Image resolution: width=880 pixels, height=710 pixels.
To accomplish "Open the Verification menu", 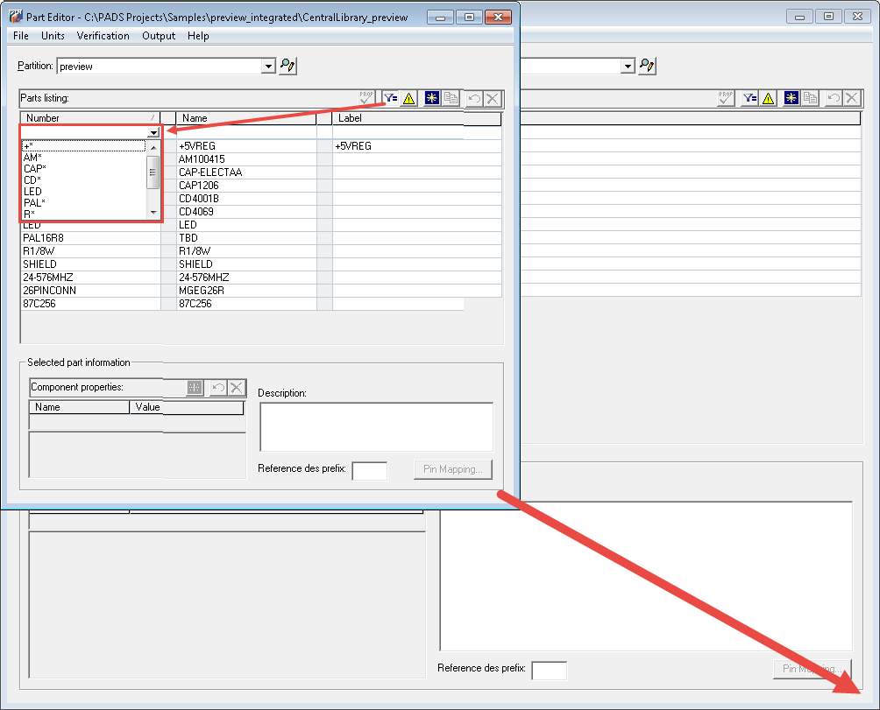I will coord(103,36).
